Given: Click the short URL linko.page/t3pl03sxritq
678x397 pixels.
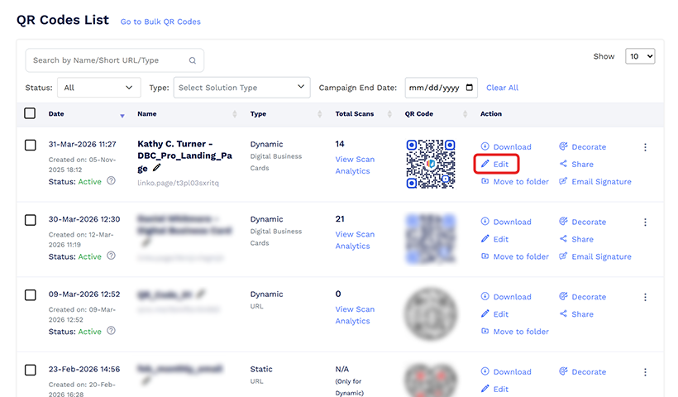Looking at the screenshot, I should (178, 183).
